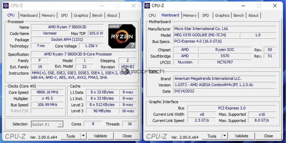Click the empty Rated FSB field
Viewport: 286px width, 143px height.
point(47,111)
